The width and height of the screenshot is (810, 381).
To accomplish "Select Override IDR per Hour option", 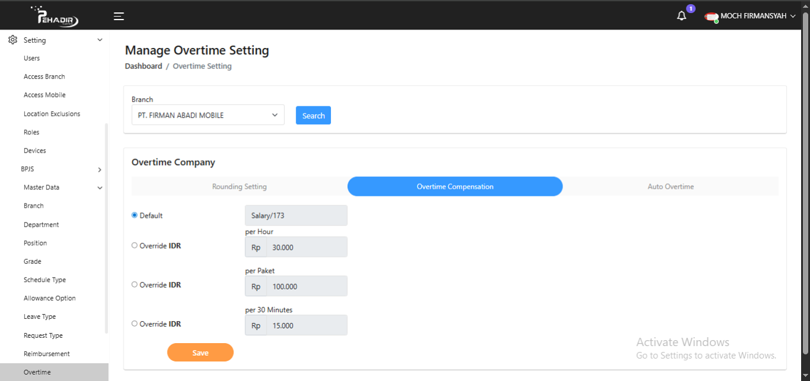I will (134, 246).
